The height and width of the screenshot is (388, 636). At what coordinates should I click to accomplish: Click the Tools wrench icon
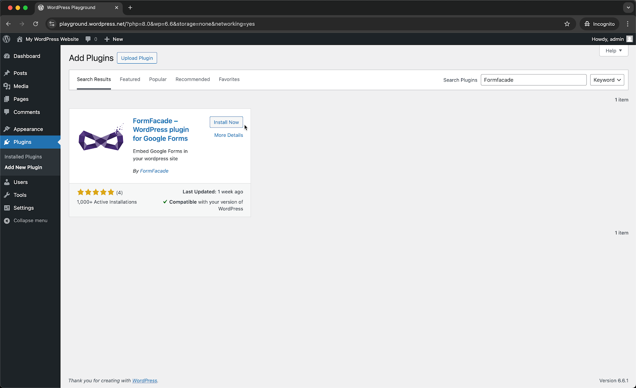[x=8, y=195]
